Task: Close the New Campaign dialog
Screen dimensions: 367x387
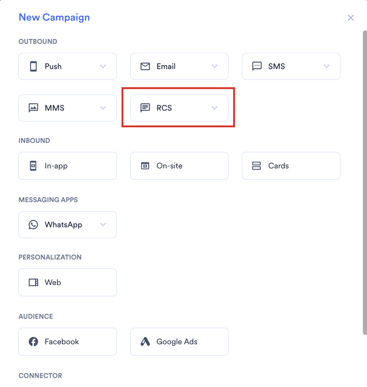Action: click(x=351, y=18)
